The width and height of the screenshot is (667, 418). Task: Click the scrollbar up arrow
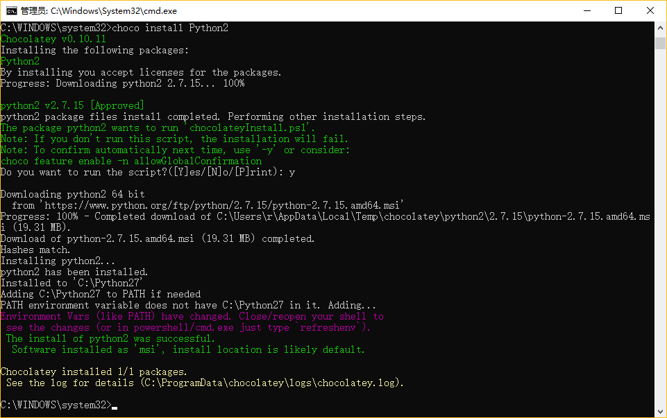pos(660,28)
